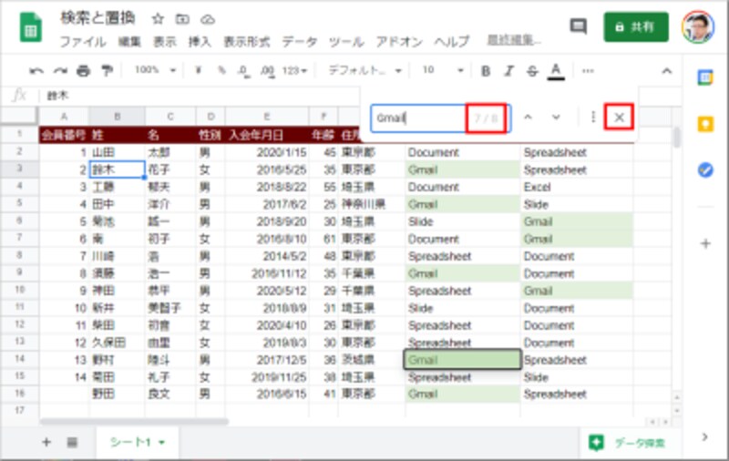
Task: Open Google Tasks sidebar icon
Action: coord(705,170)
